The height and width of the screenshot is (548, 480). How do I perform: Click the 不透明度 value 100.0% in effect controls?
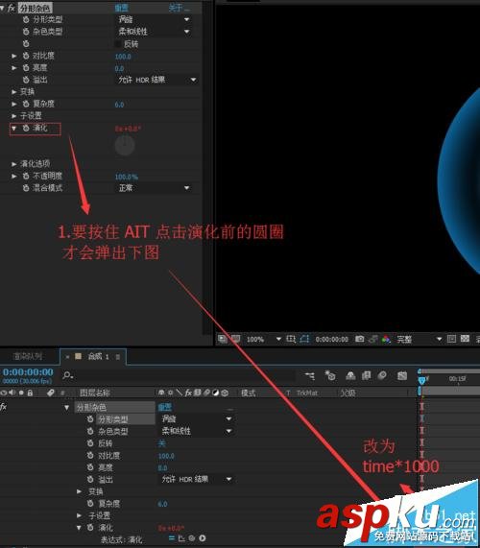coord(127,177)
